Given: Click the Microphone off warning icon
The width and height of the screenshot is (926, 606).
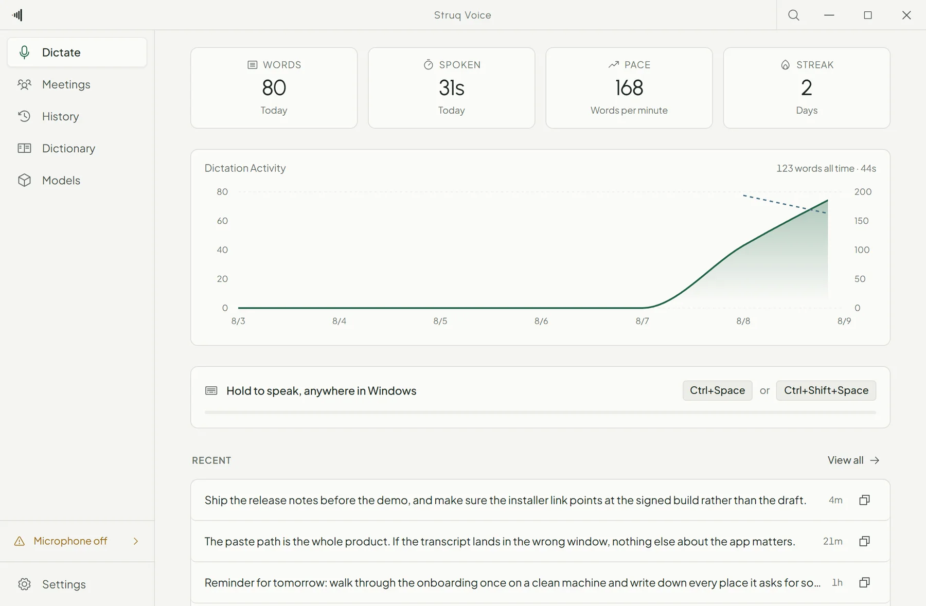Looking at the screenshot, I should pyautogui.click(x=20, y=541).
